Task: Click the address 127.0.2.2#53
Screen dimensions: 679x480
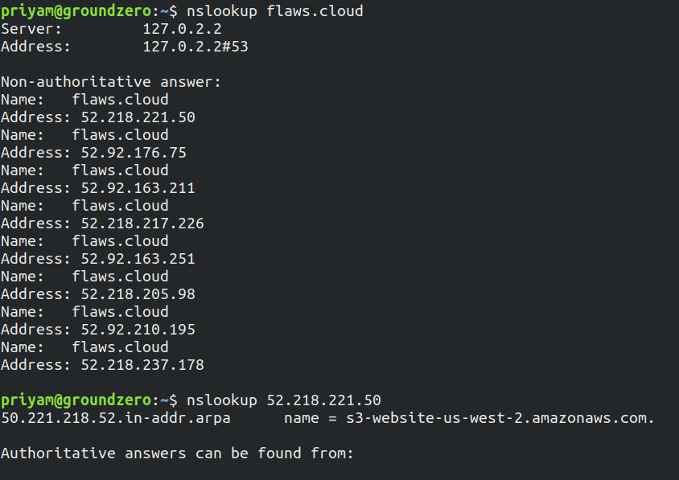Action: tap(195, 47)
